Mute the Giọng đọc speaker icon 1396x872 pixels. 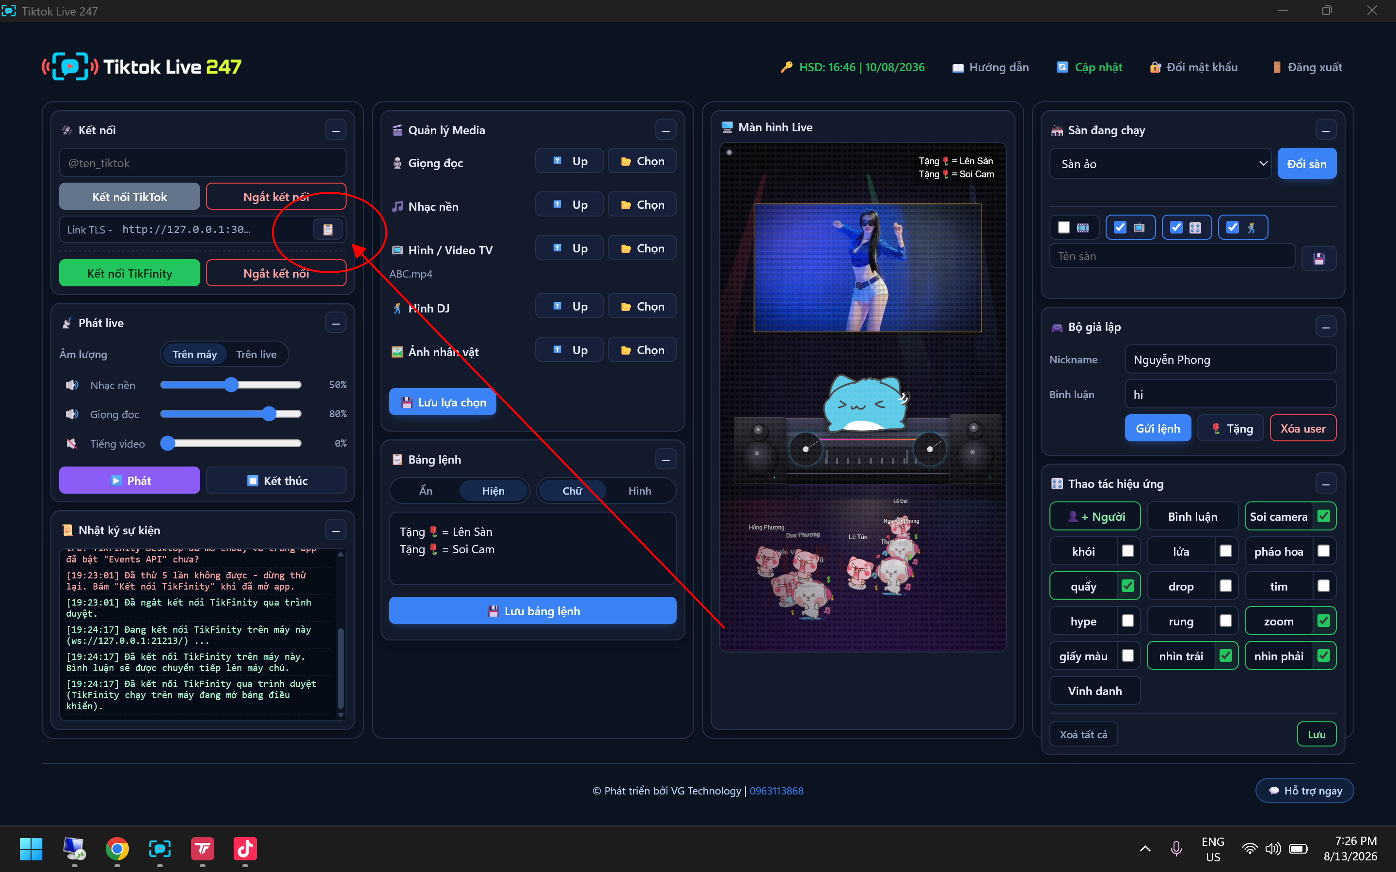[72, 414]
